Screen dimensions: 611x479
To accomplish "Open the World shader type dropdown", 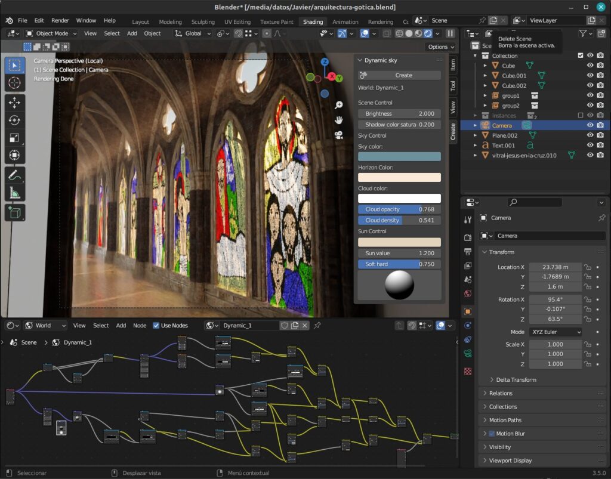I will pos(45,326).
